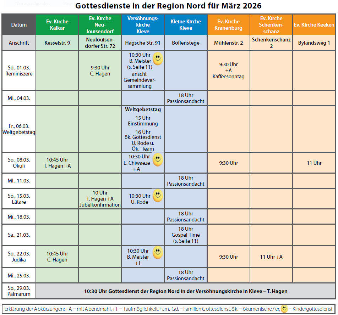This screenshot has width=338, height=315.
Task: Click the 11 Uhr Keeken service cell
Action: click(314, 163)
